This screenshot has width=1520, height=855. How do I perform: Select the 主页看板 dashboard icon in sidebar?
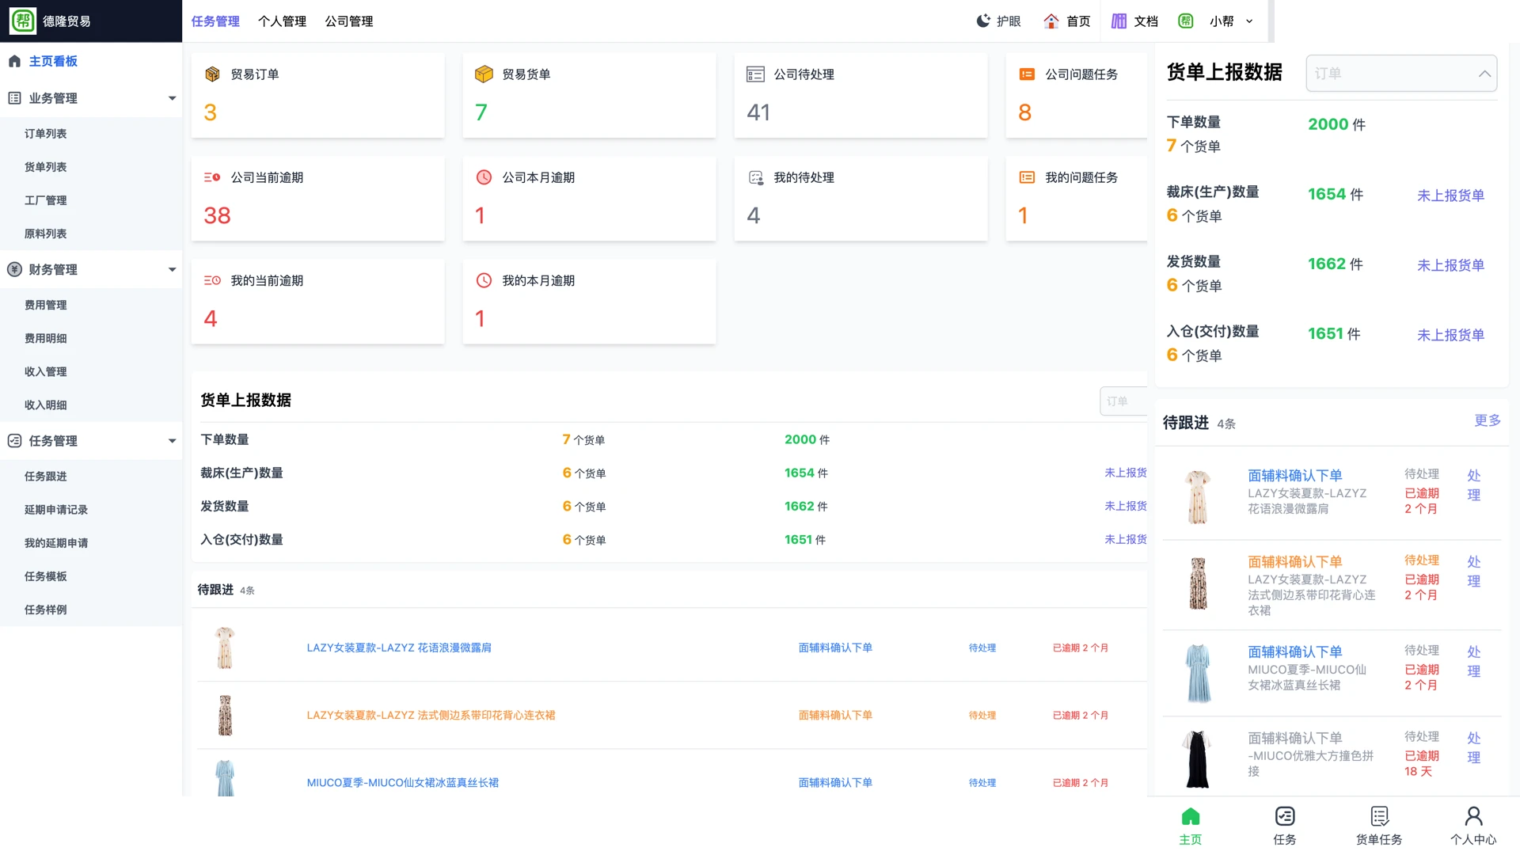pos(14,60)
